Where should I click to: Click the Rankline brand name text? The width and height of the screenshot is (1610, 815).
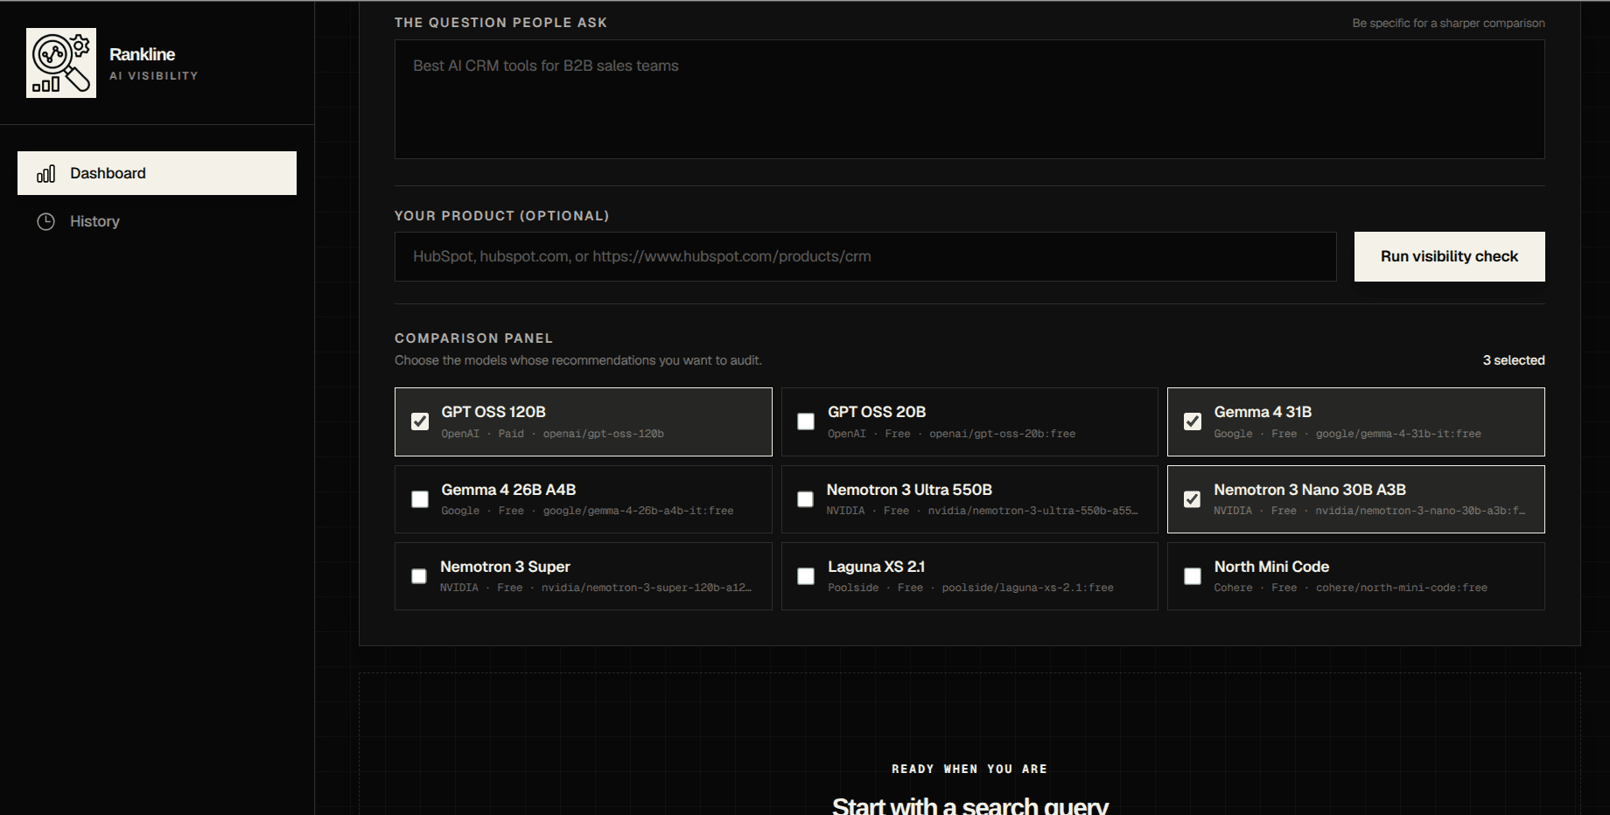tap(143, 54)
